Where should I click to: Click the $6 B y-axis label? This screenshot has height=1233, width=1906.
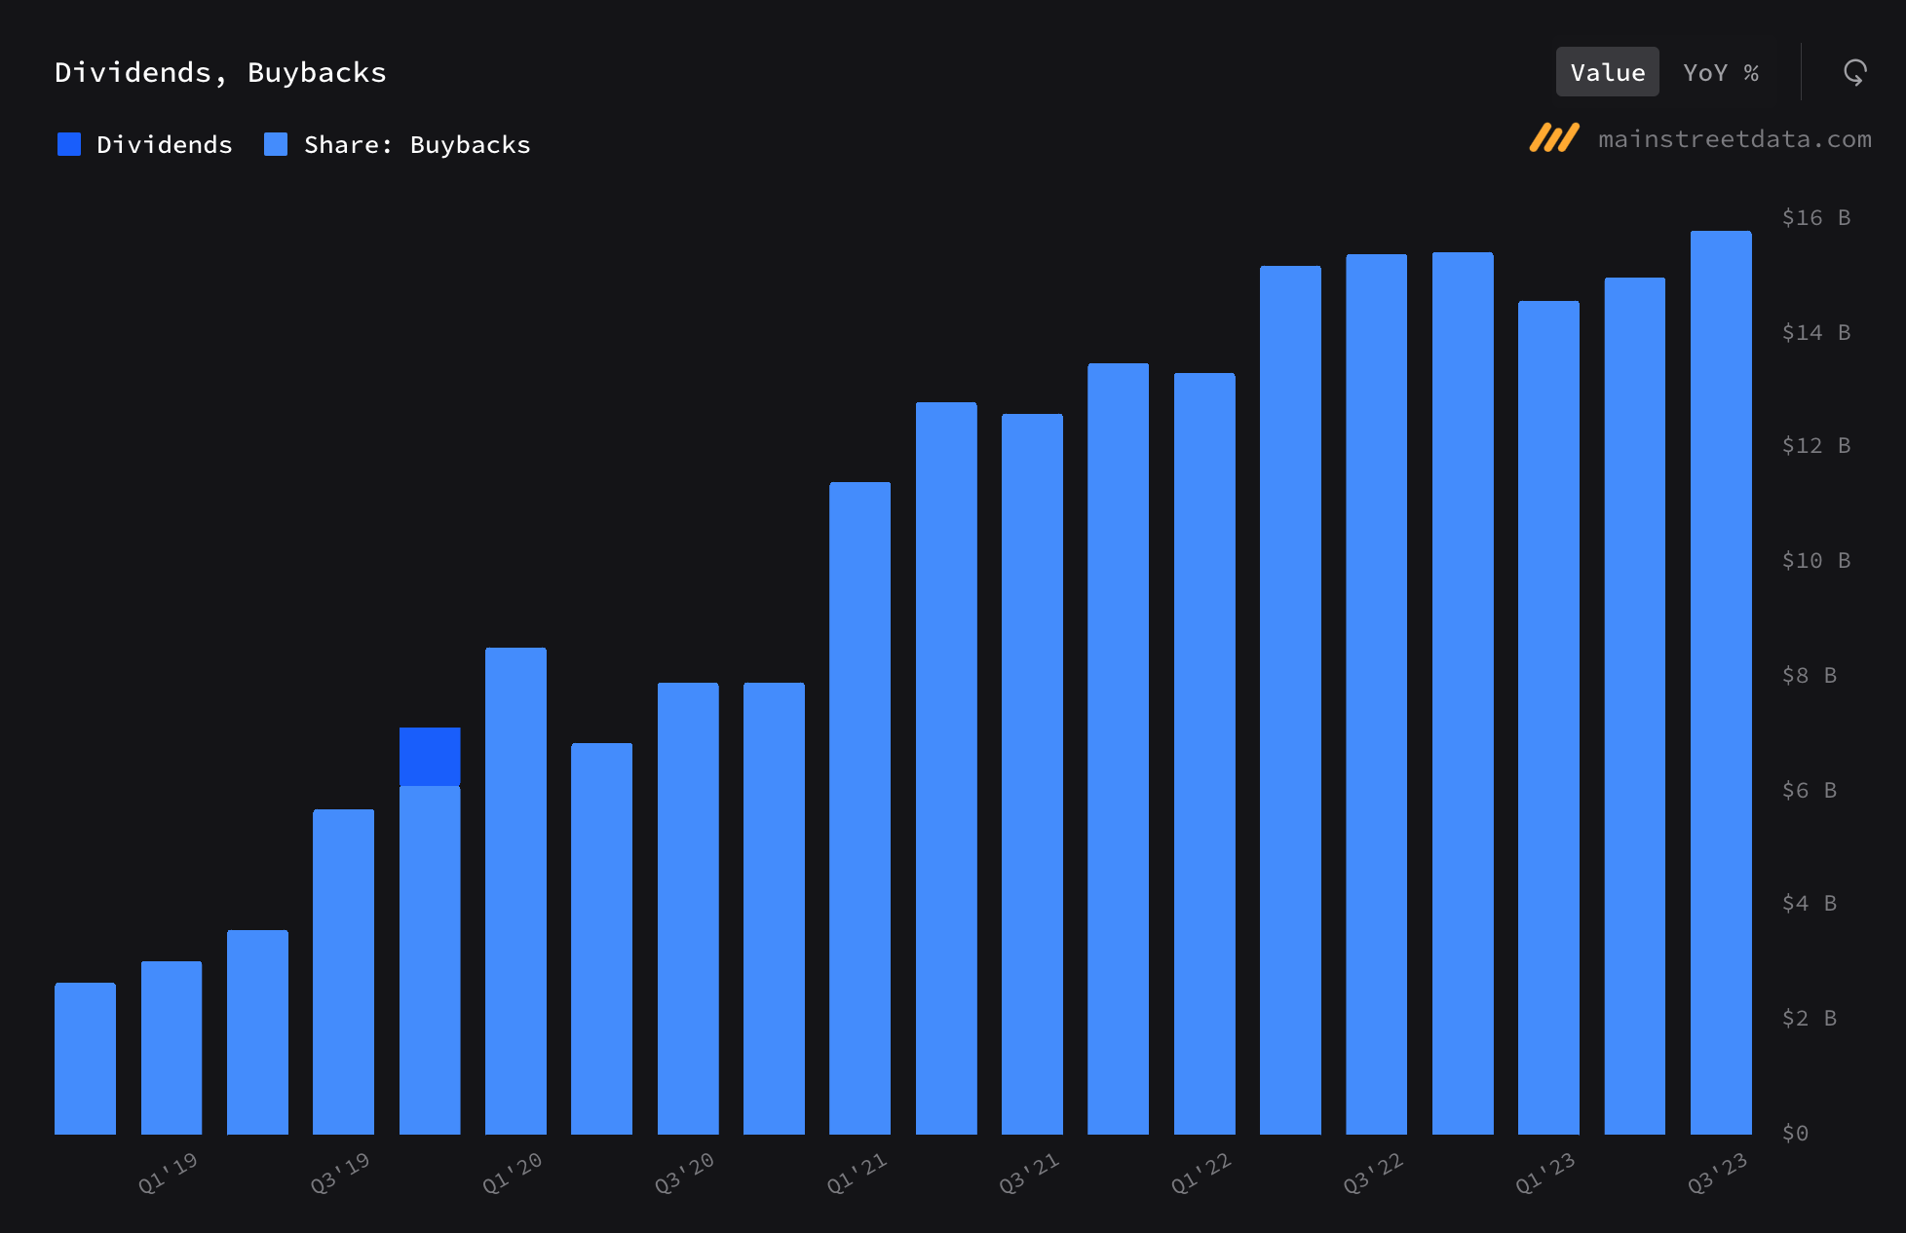[x=1809, y=790]
